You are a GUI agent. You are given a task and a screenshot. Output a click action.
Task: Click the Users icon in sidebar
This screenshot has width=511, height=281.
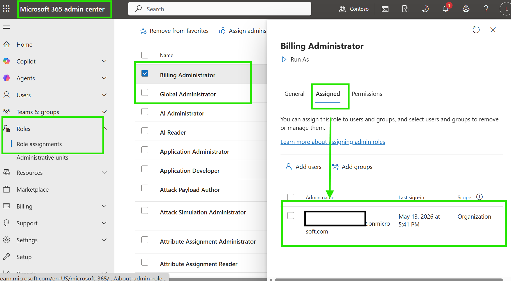pos(6,95)
